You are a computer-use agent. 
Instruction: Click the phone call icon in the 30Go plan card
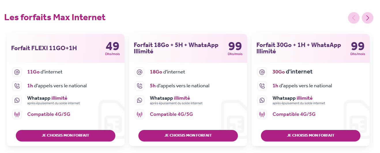[262, 86]
